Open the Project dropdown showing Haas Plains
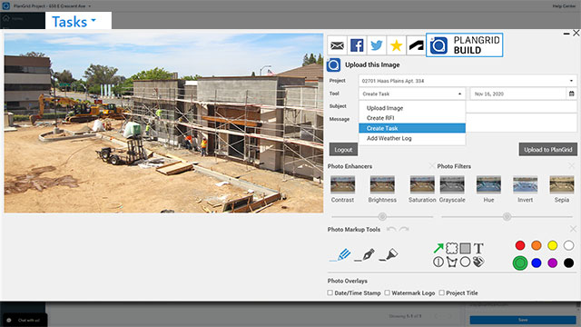581x327 pixels. 468,81
